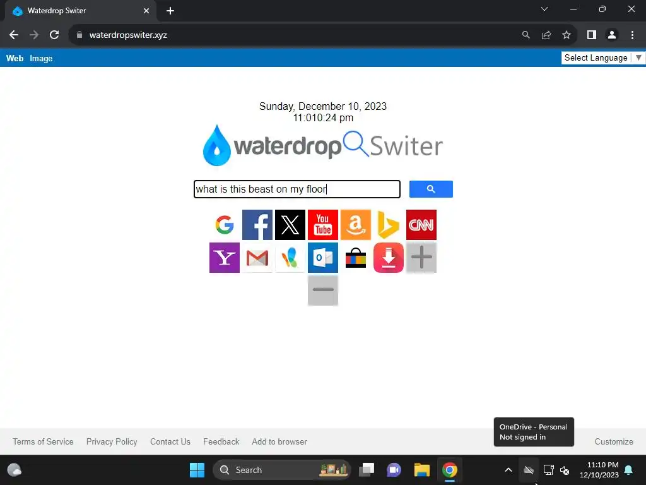This screenshot has width=646, height=485.
Task: Click the waterdrop Switer logo
Action: click(322, 145)
